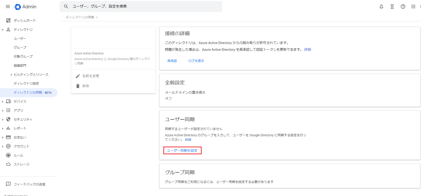The height and width of the screenshot is (196, 421).
Task: Click the アカウント at-sign icon
Action: (x=8, y=146)
